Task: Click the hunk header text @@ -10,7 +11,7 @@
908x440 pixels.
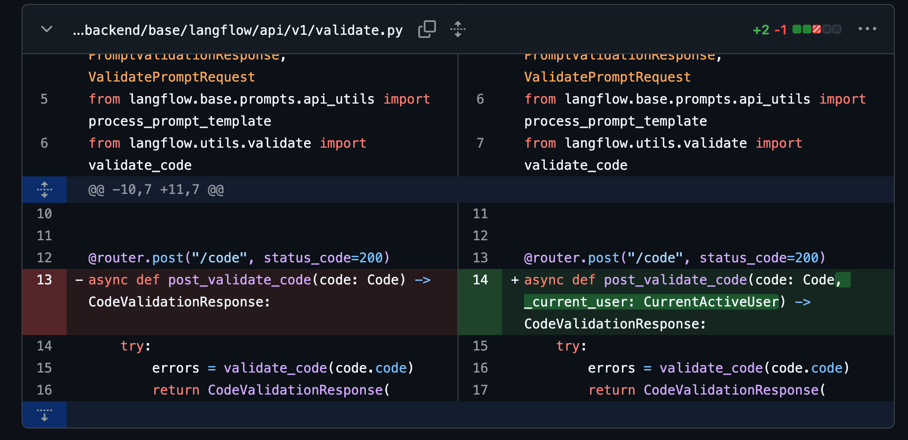Action: click(x=156, y=190)
